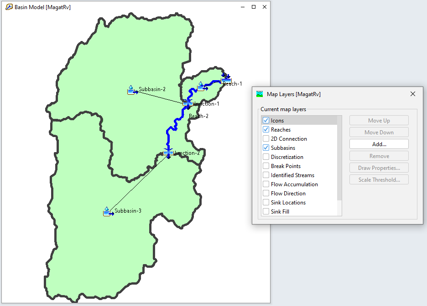Uncheck the Icons layer checkbox
427x306 pixels.
[x=266, y=120]
